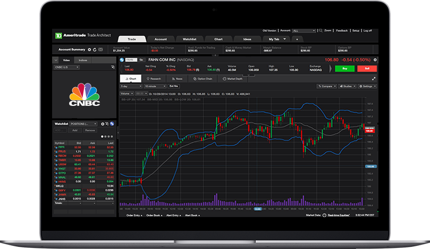The width and height of the screenshot is (430, 249).
Task: Click the green Buy button
Action: 345,69
